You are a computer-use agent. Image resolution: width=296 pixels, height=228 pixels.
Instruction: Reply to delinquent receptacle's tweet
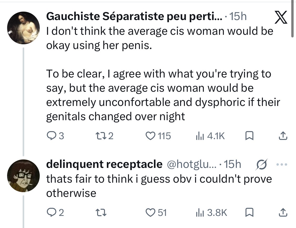tap(55, 212)
